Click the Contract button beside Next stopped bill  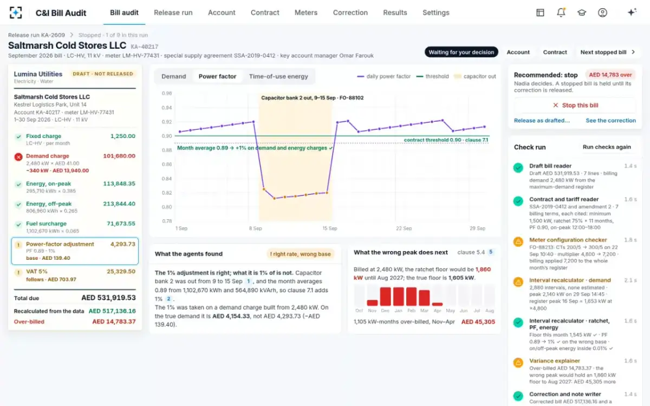555,53
